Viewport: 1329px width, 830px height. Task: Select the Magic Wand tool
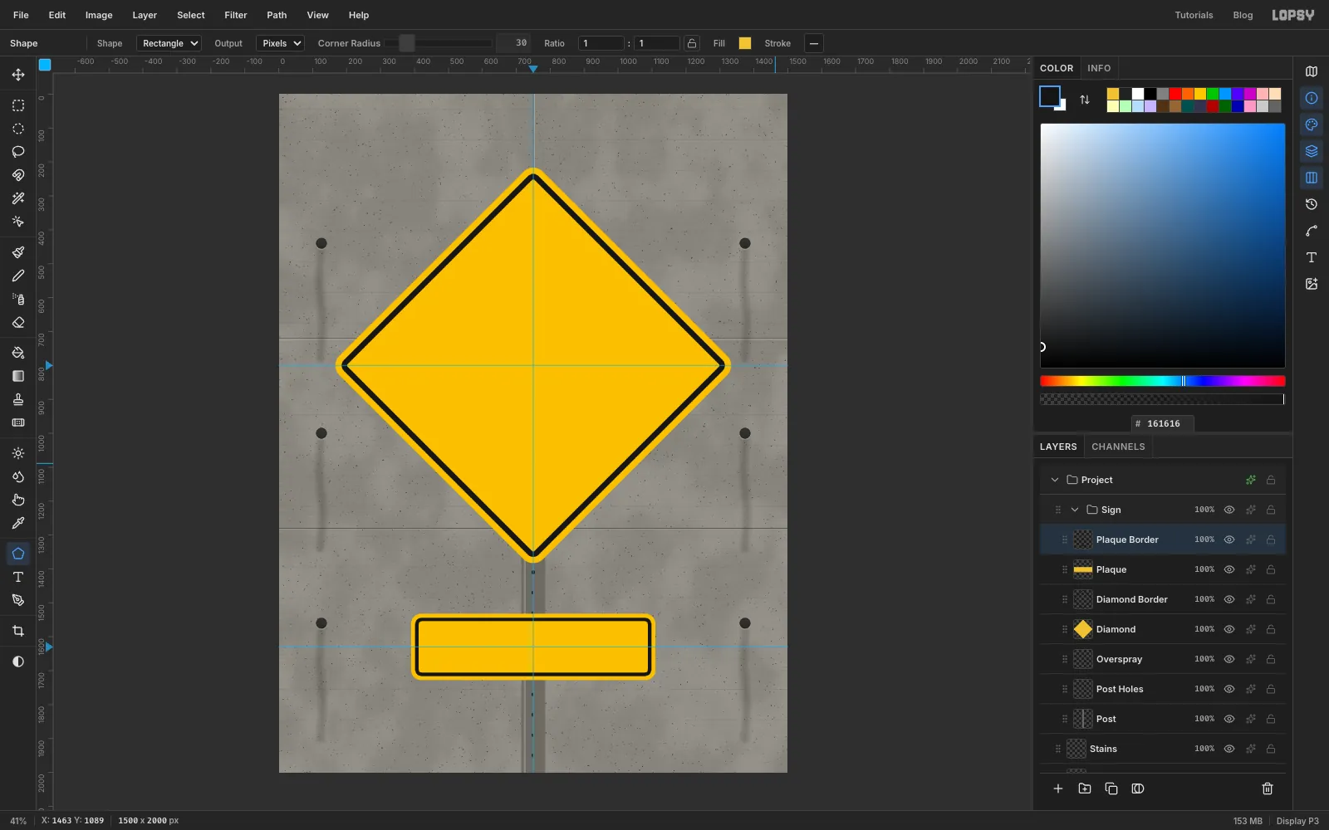point(18,198)
